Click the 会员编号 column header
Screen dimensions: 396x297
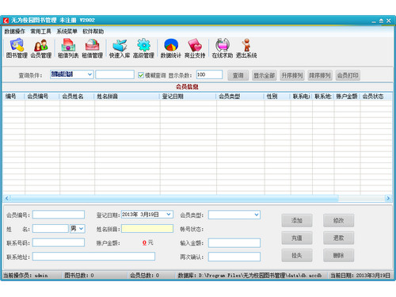pos(42,97)
